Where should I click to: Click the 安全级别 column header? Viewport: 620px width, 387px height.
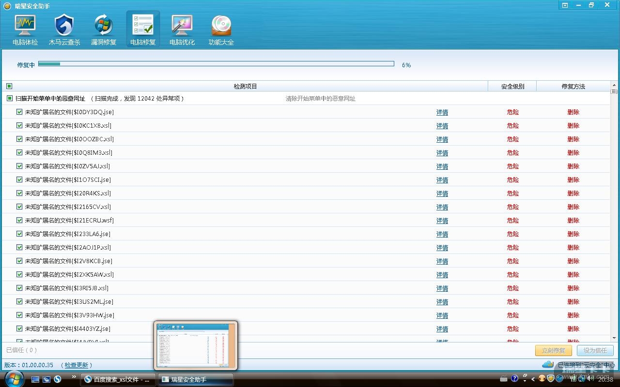click(x=512, y=86)
